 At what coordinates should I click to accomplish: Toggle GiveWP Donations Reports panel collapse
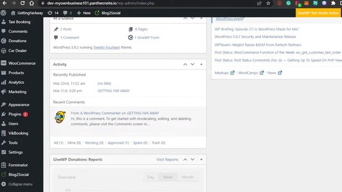(201, 159)
